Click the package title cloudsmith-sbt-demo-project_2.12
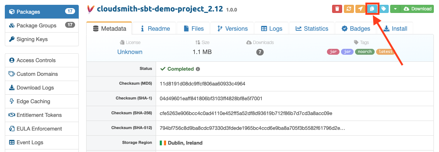This screenshot has height=152, width=439. click(160, 9)
